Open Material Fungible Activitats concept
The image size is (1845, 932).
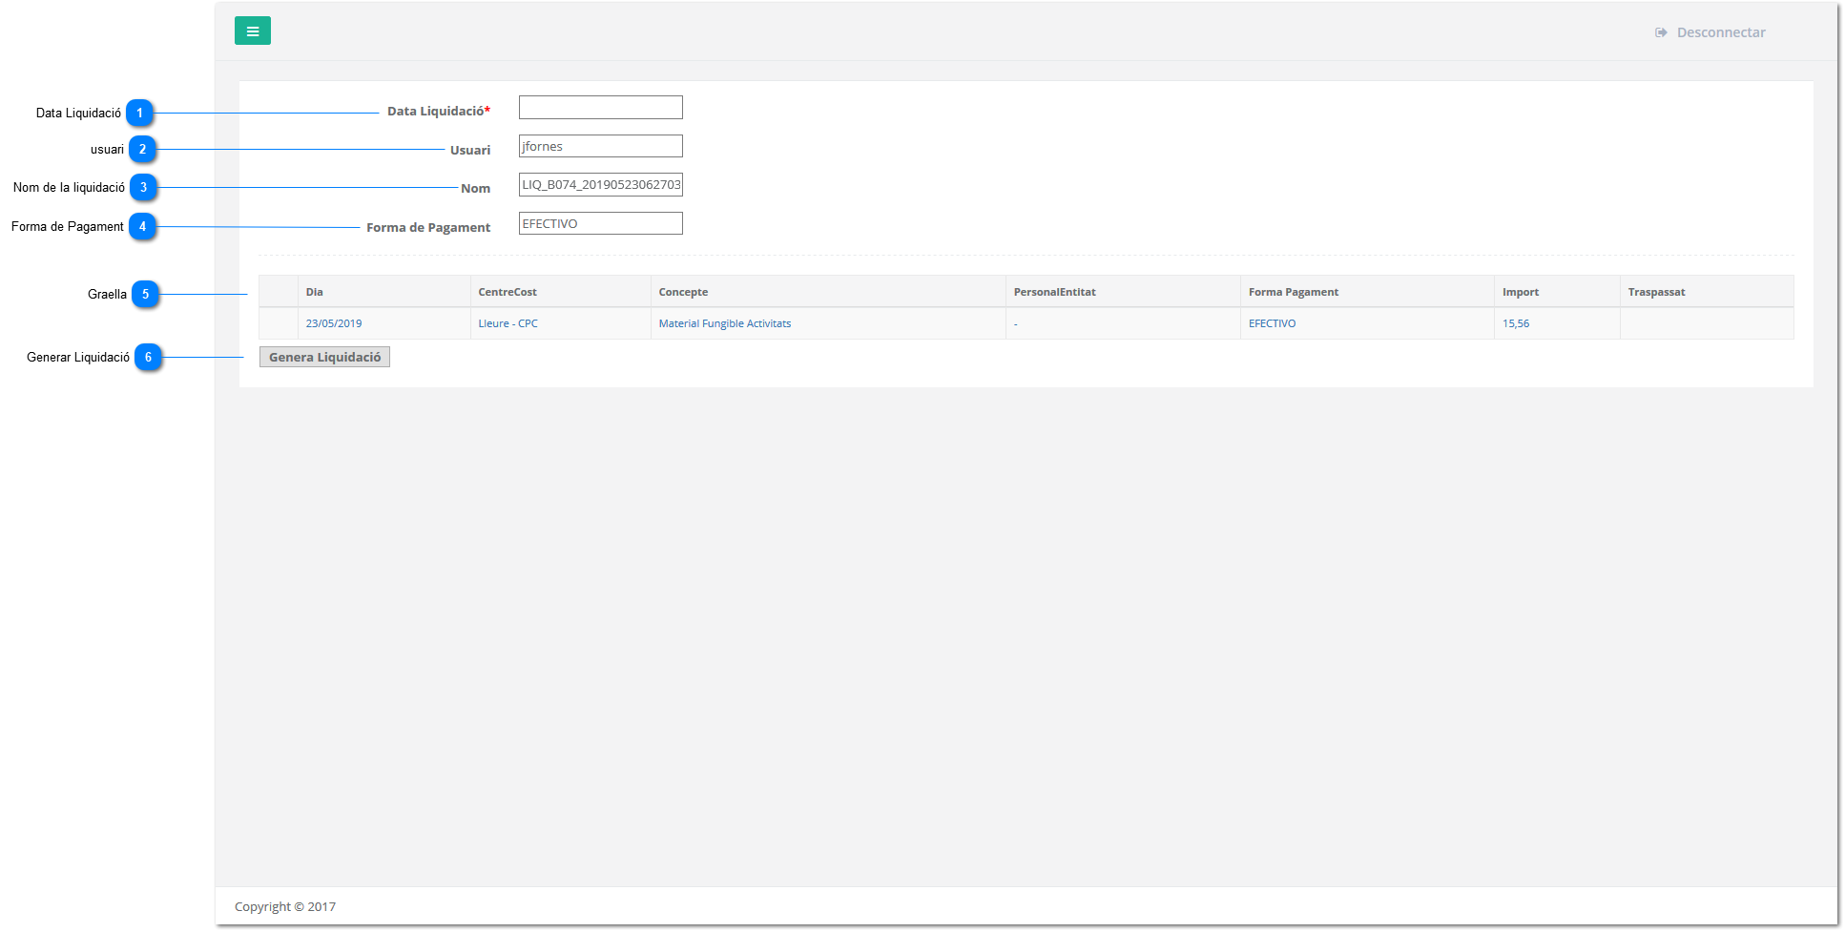(724, 324)
